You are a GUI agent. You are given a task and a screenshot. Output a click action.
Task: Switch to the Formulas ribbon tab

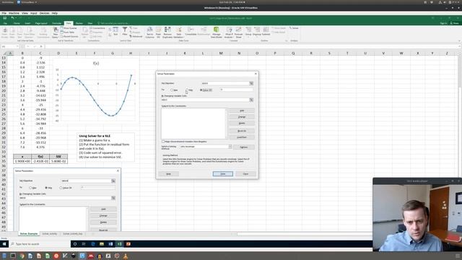56,23
